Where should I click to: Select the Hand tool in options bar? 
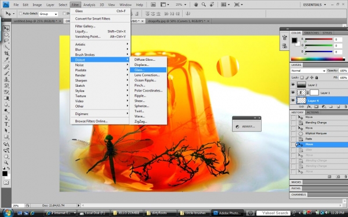click(196, 5)
